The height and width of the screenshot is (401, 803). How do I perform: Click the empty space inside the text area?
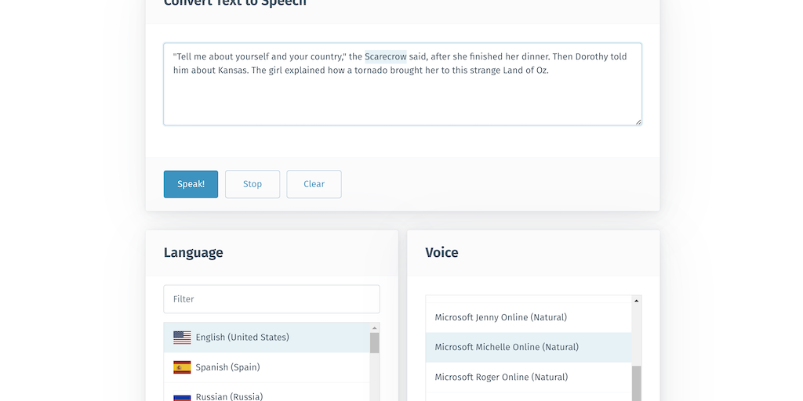point(401,100)
